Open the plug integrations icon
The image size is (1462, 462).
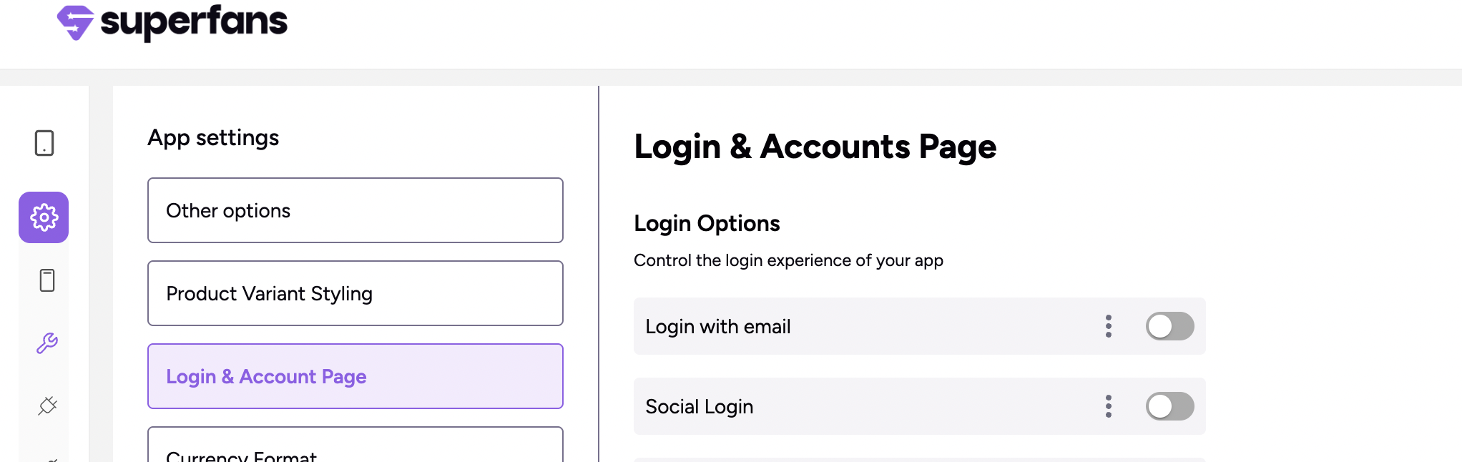click(x=47, y=406)
